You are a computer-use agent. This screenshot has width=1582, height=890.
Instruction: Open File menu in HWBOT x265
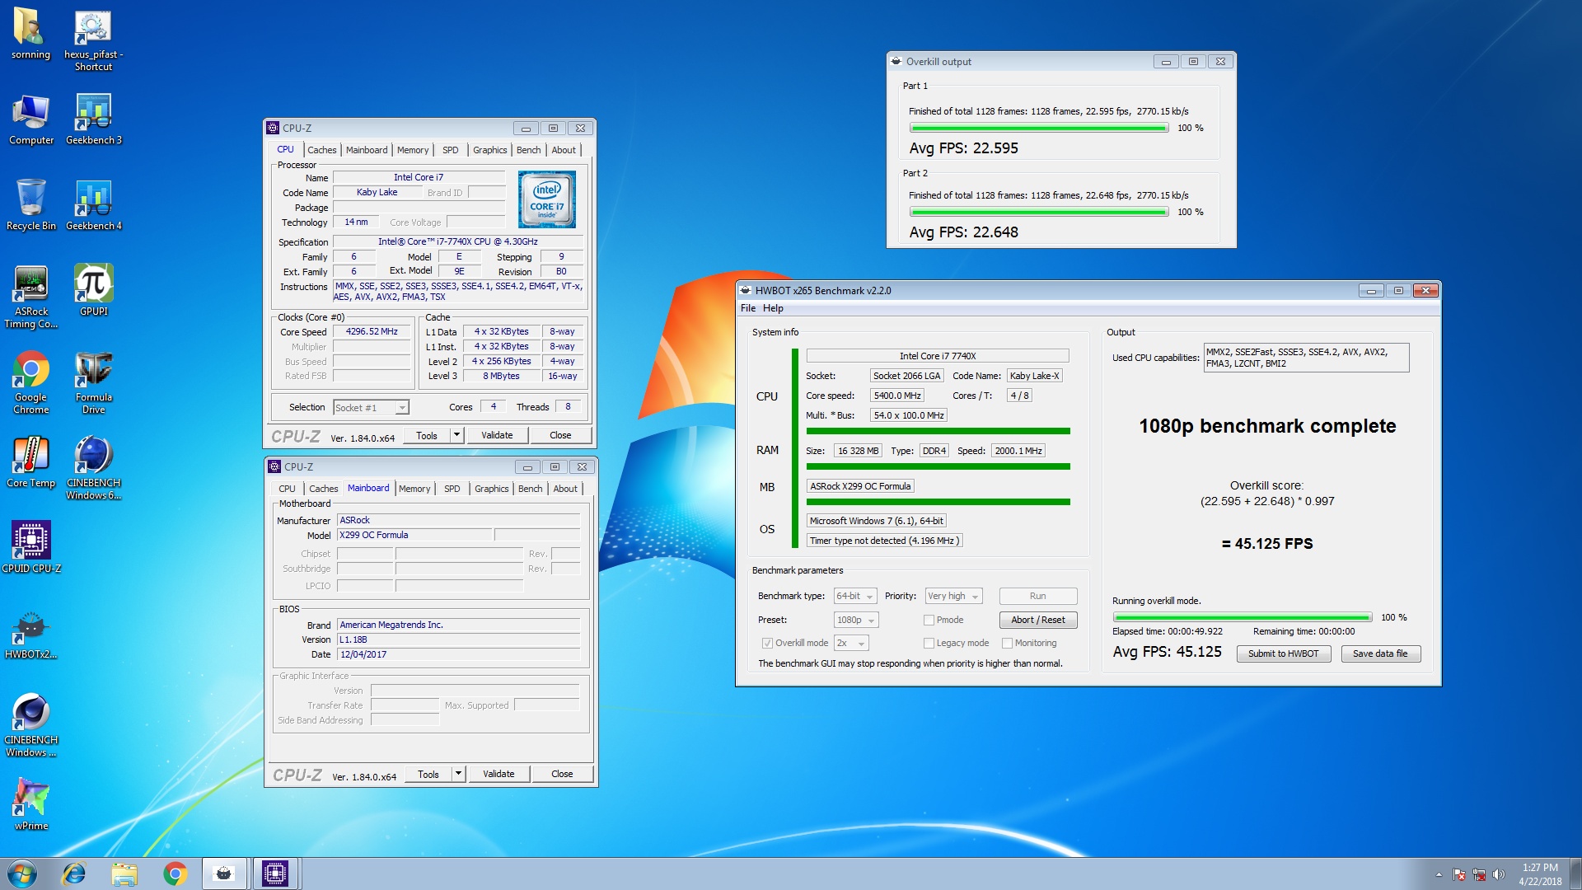click(x=747, y=308)
